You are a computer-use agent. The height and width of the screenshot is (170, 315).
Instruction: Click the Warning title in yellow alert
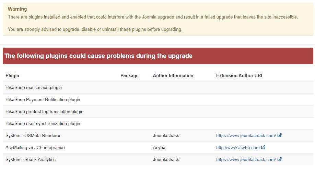point(17,9)
